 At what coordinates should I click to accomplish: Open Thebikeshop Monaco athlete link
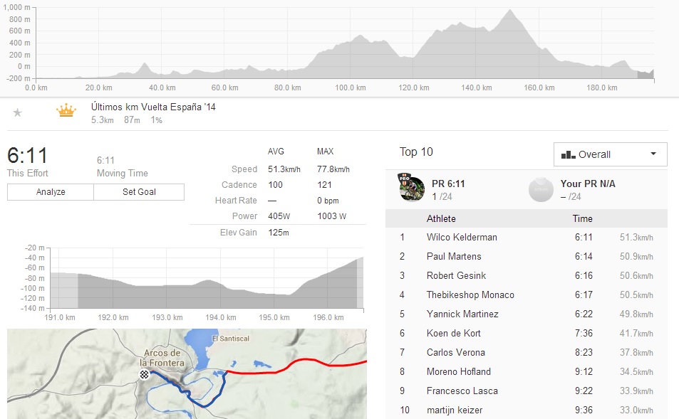[x=470, y=295]
